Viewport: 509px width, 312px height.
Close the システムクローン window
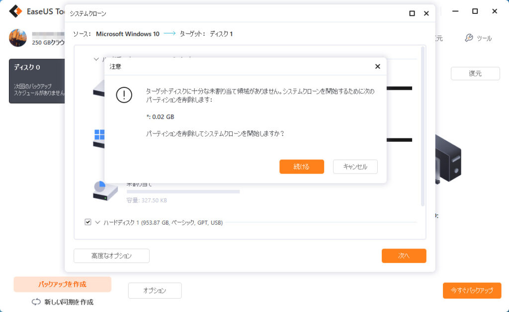tap(426, 13)
